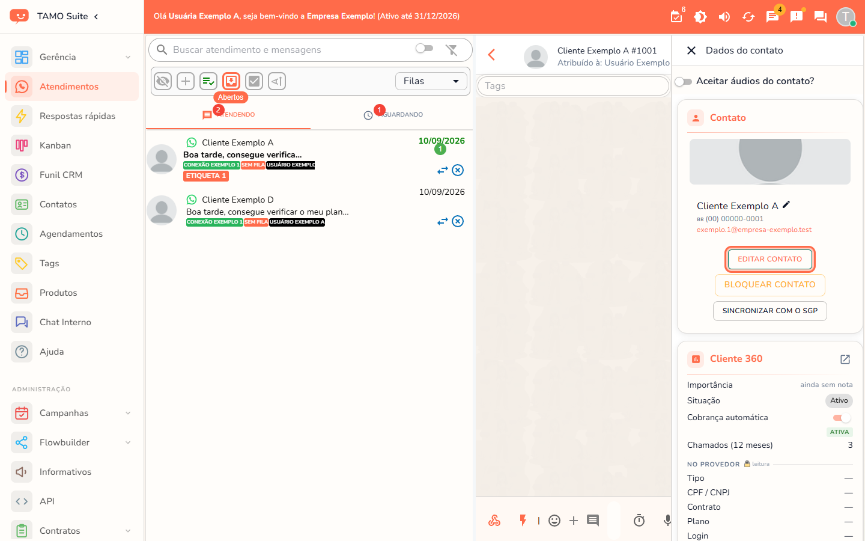Click the refresh sync icon in header
The image size is (865, 541).
pos(748,17)
